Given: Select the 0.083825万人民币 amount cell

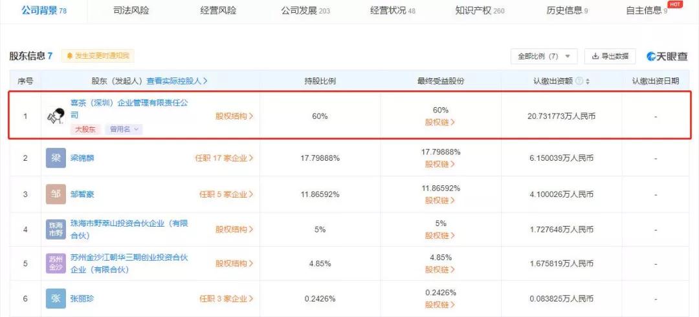Looking at the screenshot, I should pyautogui.click(x=562, y=299).
